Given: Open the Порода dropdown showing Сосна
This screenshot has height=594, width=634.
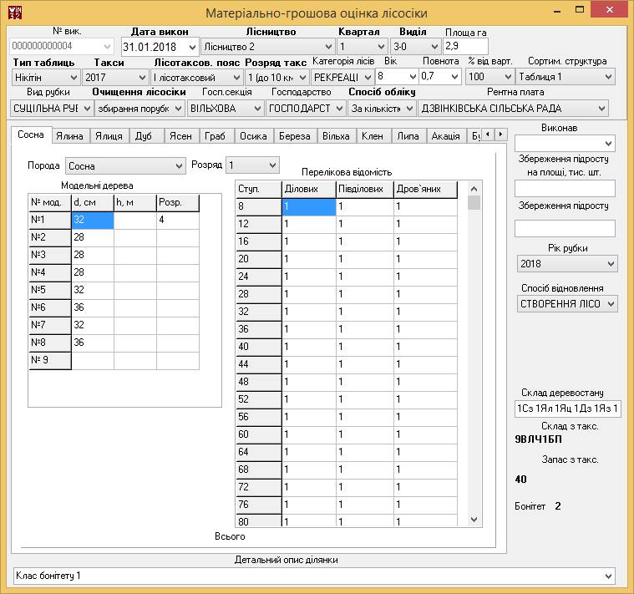Looking at the screenshot, I should pyautogui.click(x=179, y=165).
